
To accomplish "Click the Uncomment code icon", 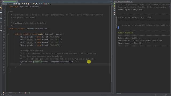I will pos(50,4).
